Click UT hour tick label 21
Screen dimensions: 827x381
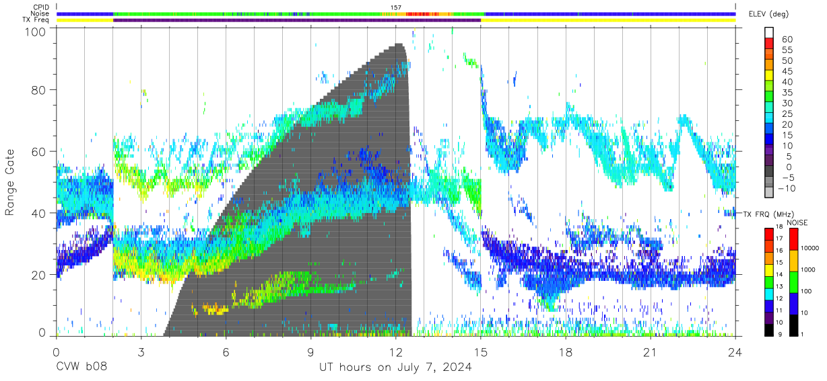650,352
